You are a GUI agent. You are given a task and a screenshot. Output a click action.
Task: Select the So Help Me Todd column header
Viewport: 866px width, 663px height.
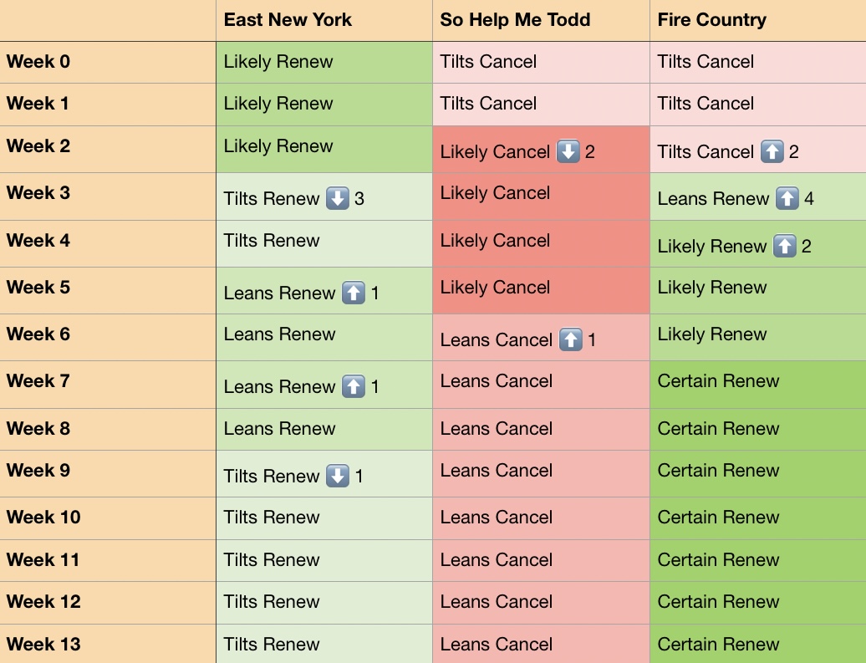click(x=542, y=20)
